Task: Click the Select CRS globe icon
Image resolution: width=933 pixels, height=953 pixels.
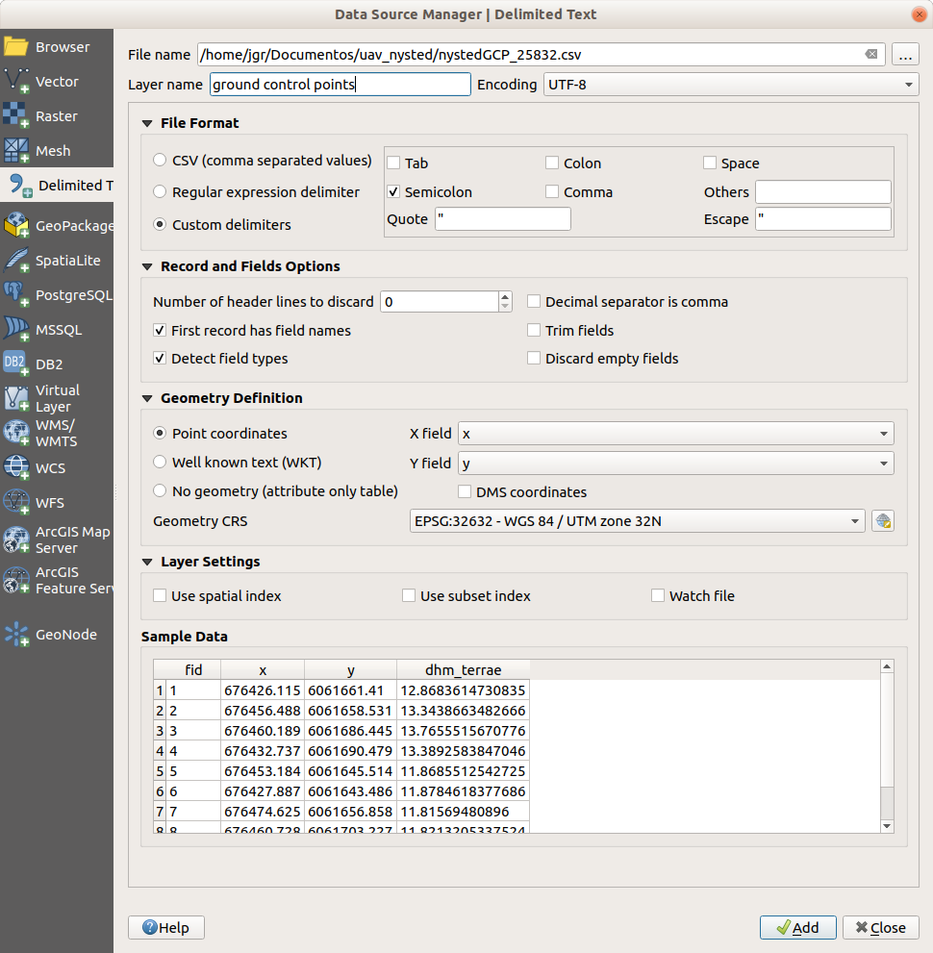Action: tap(883, 521)
